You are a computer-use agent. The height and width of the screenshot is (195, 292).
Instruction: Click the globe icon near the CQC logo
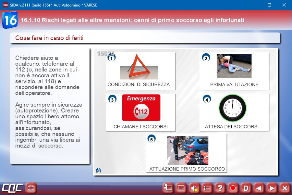[x=31, y=188]
